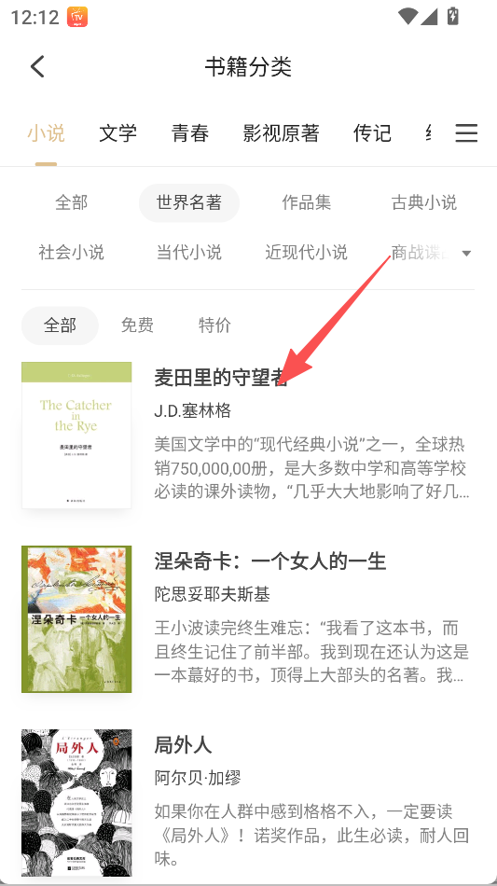The height and width of the screenshot is (886, 497).
Task: Select the 社会小说 subcategory
Action: click(x=71, y=253)
